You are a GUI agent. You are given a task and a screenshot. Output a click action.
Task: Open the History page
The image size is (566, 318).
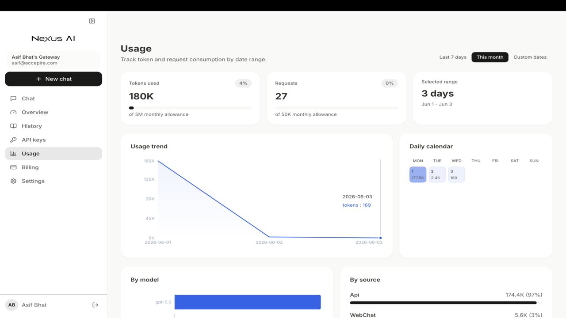tap(54, 126)
